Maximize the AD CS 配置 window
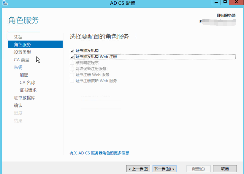 pyautogui.click(x=225, y=2)
